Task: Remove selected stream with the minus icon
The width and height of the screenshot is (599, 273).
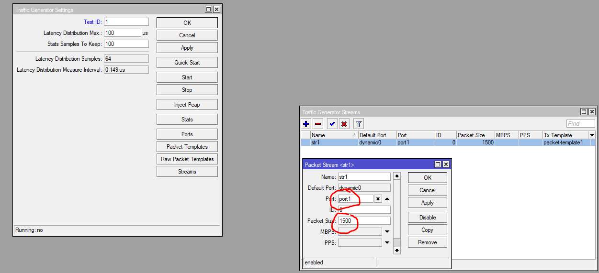Action: [318, 124]
